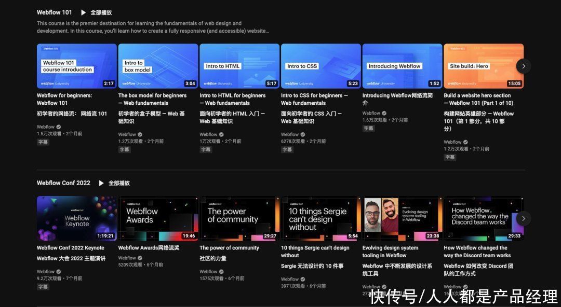Viewport: 561px width, 307px height.
Task: Click the Webflow channel name under 'Webflow Awards'
Action: point(127,258)
